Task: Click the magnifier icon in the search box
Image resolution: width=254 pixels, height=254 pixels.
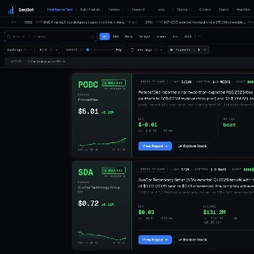Action: (9, 37)
